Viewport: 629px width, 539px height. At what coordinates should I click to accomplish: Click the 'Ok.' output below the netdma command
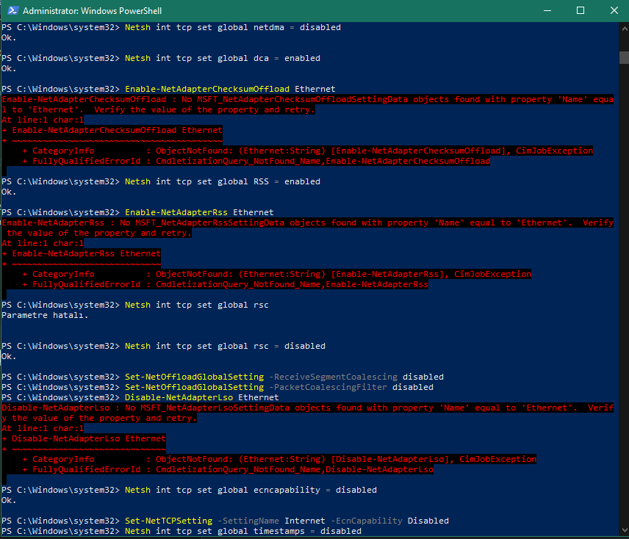(9, 37)
